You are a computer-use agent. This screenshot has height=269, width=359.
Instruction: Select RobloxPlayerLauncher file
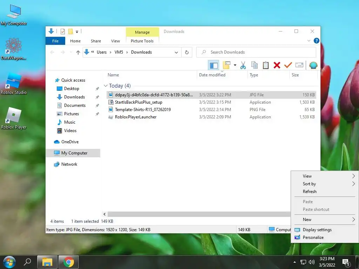coord(211,117)
